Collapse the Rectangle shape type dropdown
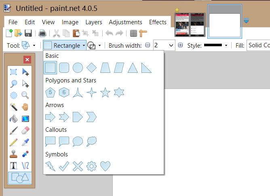Viewport: 270px width, 196px height. pos(65,46)
